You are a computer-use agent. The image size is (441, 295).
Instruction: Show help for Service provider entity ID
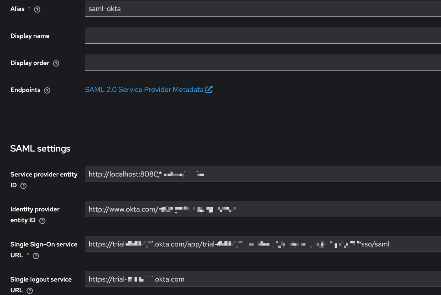click(24, 186)
